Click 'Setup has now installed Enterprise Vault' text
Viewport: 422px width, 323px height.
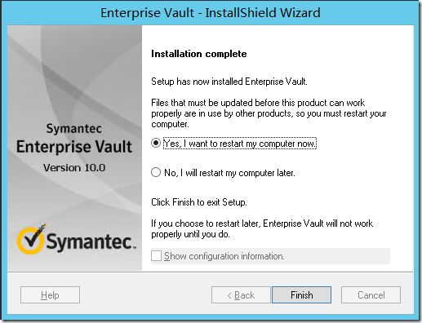pyautogui.click(x=229, y=82)
